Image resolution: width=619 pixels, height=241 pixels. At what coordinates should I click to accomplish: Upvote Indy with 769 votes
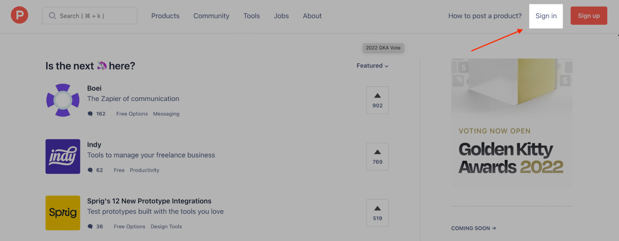(377, 156)
